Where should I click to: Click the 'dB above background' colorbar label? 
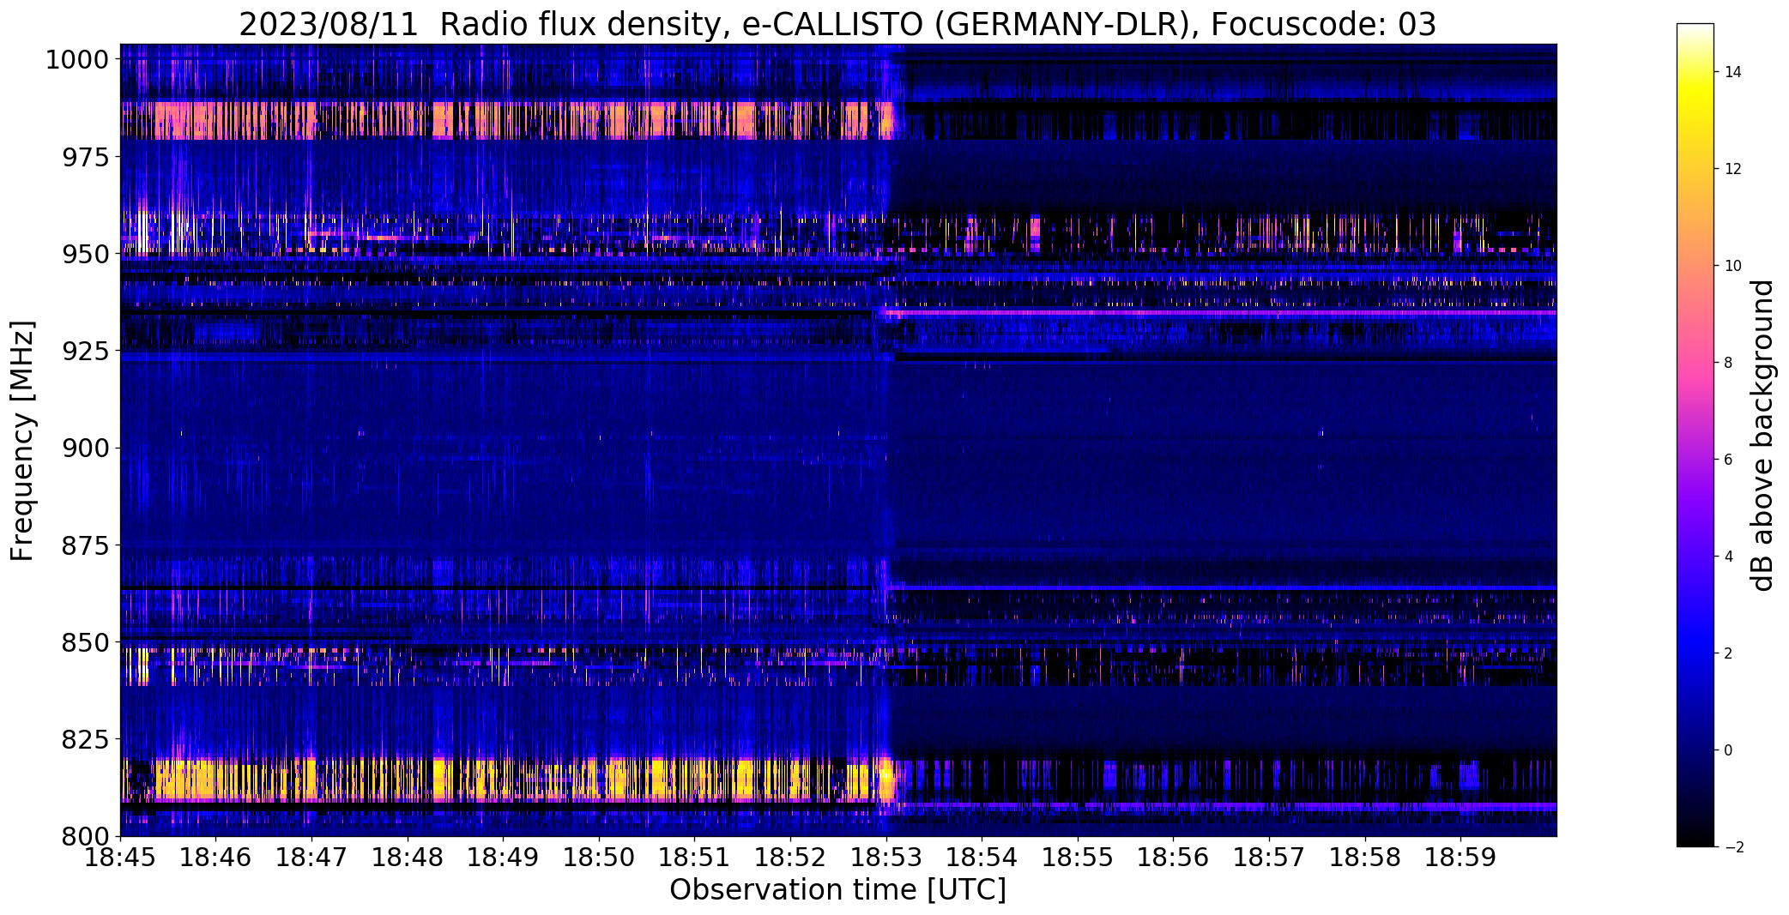click(1762, 436)
